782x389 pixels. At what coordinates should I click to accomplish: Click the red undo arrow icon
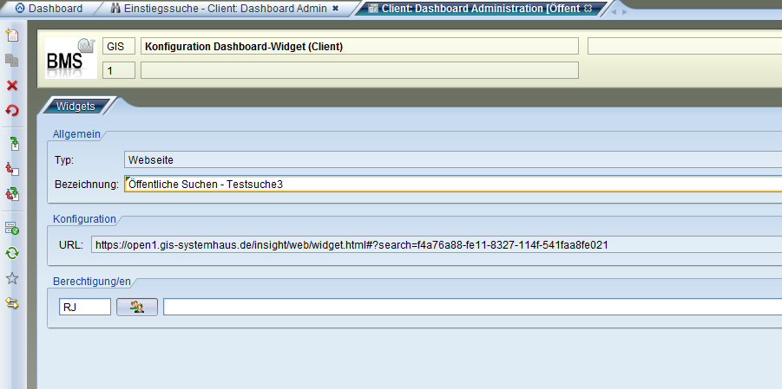point(12,110)
